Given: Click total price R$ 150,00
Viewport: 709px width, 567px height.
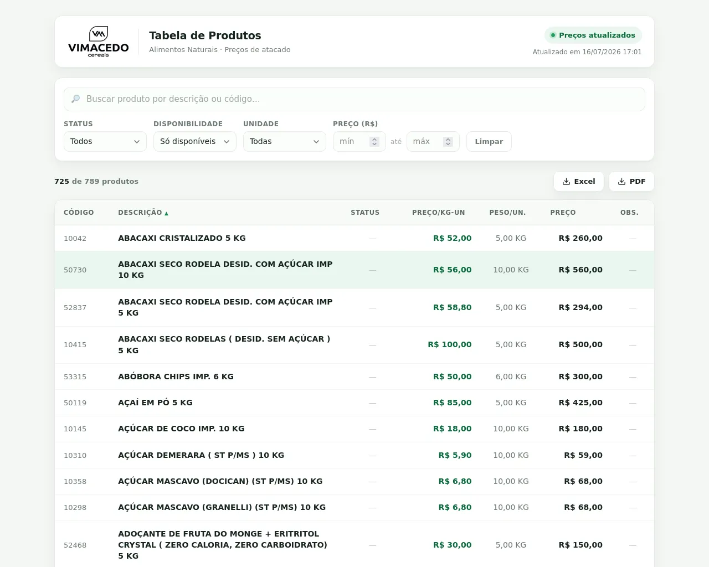Looking at the screenshot, I should click(580, 545).
